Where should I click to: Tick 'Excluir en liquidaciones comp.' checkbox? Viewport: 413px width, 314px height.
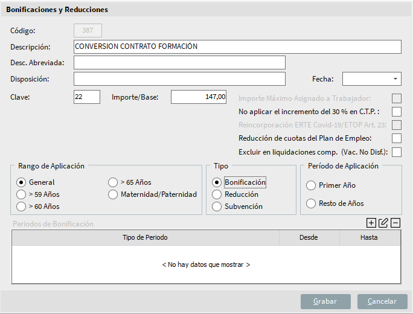[397, 152]
